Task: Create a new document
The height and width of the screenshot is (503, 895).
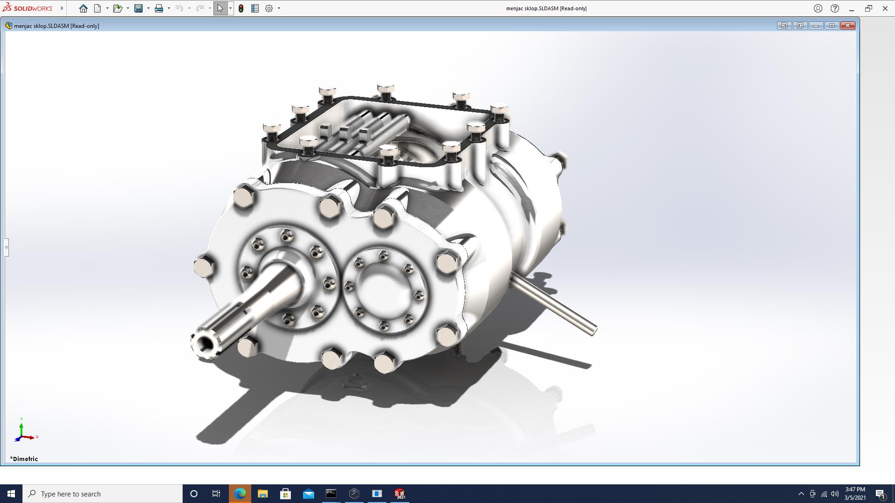Action: 97,8
